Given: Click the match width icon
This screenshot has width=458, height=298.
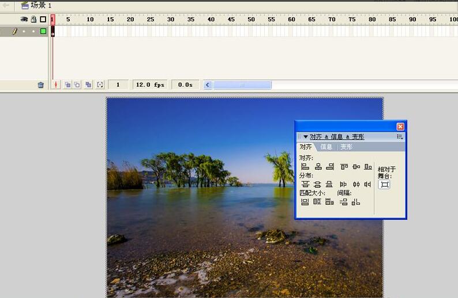Looking at the screenshot, I should pyautogui.click(x=305, y=201).
